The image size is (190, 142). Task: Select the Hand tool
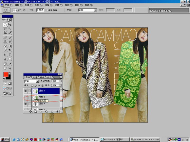click(5, 68)
